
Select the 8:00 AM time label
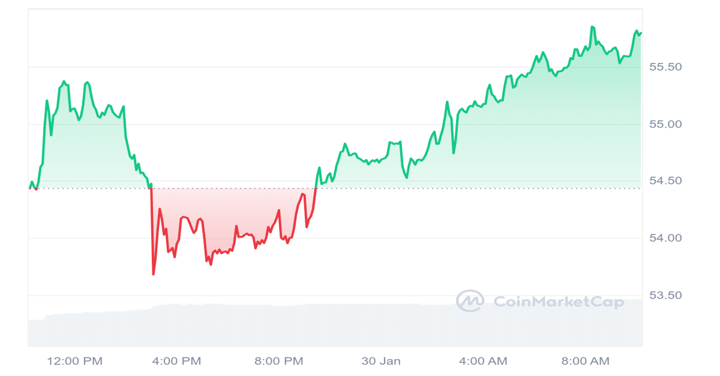585,361
